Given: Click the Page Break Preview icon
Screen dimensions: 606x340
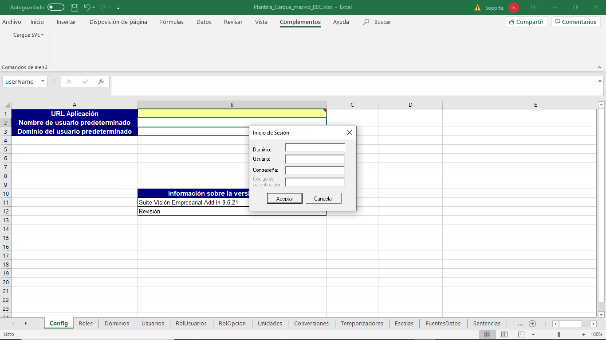Looking at the screenshot, I should point(521,335).
